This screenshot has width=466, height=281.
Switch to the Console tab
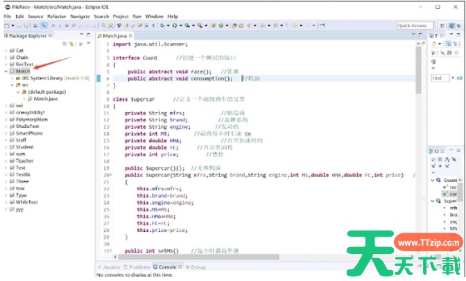coord(167,266)
